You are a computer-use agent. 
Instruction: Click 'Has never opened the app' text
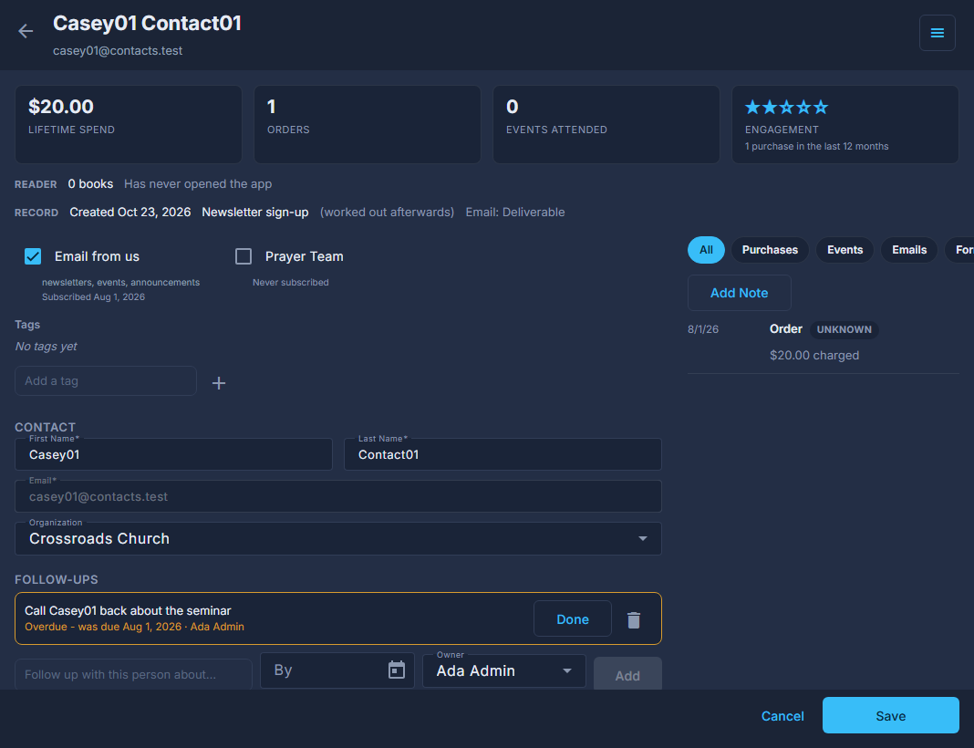coord(198,184)
